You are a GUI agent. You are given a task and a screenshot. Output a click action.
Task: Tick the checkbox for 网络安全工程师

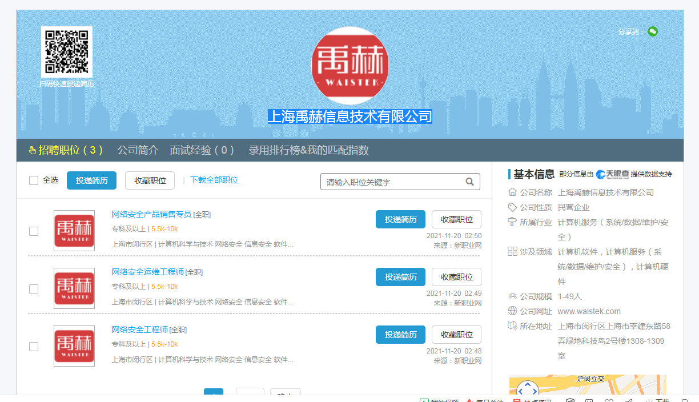(x=34, y=347)
